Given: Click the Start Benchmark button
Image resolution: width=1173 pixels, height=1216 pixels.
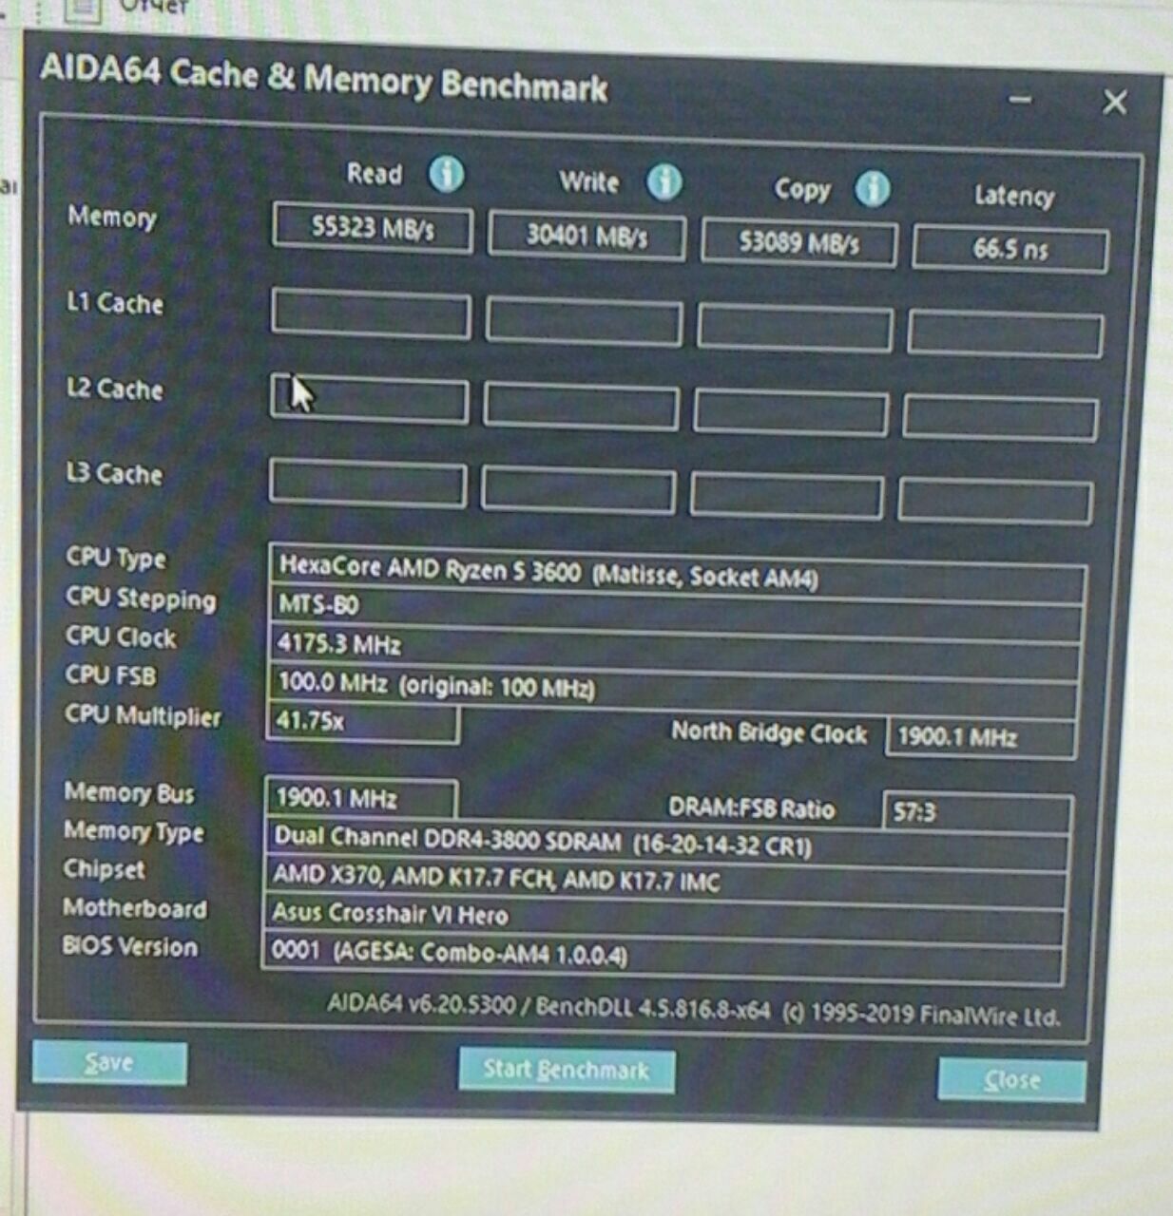Looking at the screenshot, I should coord(567,1070).
